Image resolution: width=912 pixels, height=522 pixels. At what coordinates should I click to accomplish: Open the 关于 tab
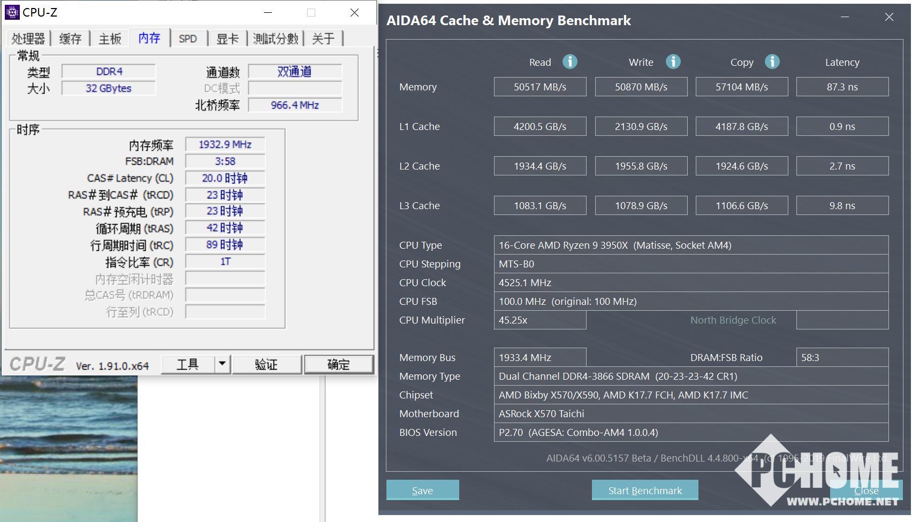tap(323, 39)
